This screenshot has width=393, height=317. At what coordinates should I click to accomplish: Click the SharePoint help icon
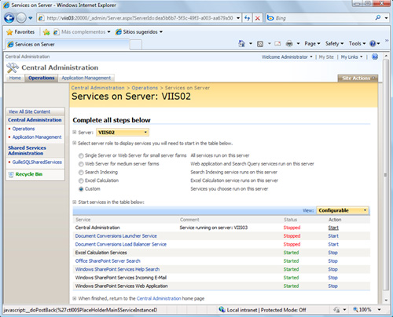pos(375,56)
